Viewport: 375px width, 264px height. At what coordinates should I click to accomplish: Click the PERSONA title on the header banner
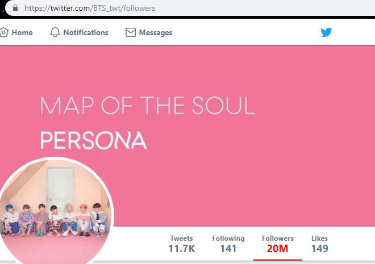93,140
